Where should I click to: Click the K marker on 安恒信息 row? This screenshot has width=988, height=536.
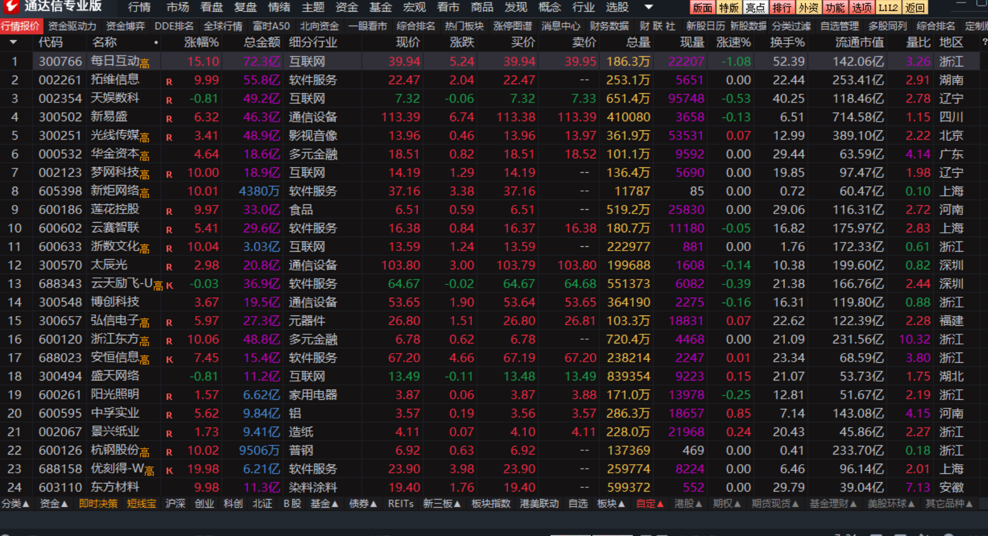pyautogui.click(x=170, y=359)
